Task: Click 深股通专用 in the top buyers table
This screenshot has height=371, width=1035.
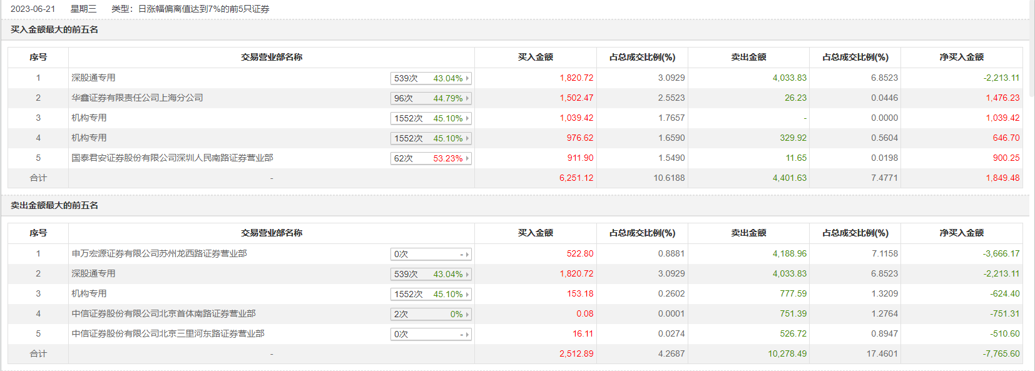Action: click(93, 78)
